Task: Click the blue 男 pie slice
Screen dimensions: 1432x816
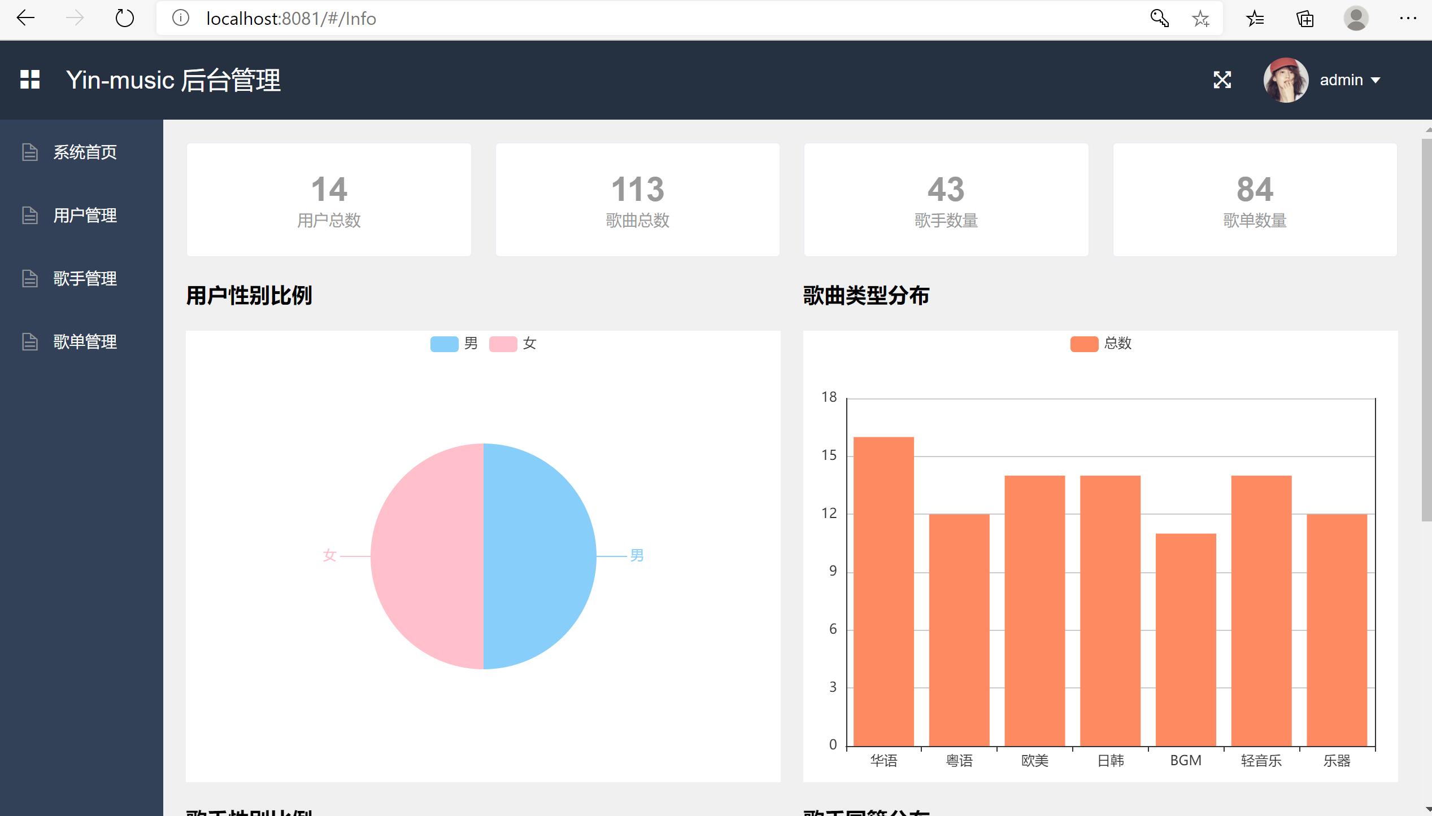Action: [539, 556]
